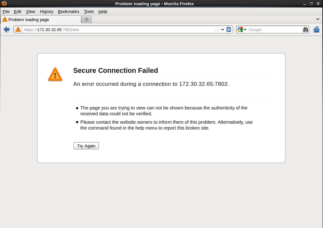Click the Try Again button
The image size is (323, 228).
coord(86,146)
